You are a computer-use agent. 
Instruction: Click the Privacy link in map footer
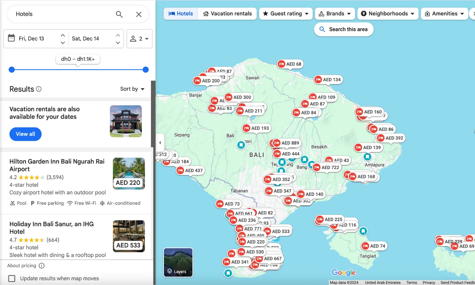[429, 282]
